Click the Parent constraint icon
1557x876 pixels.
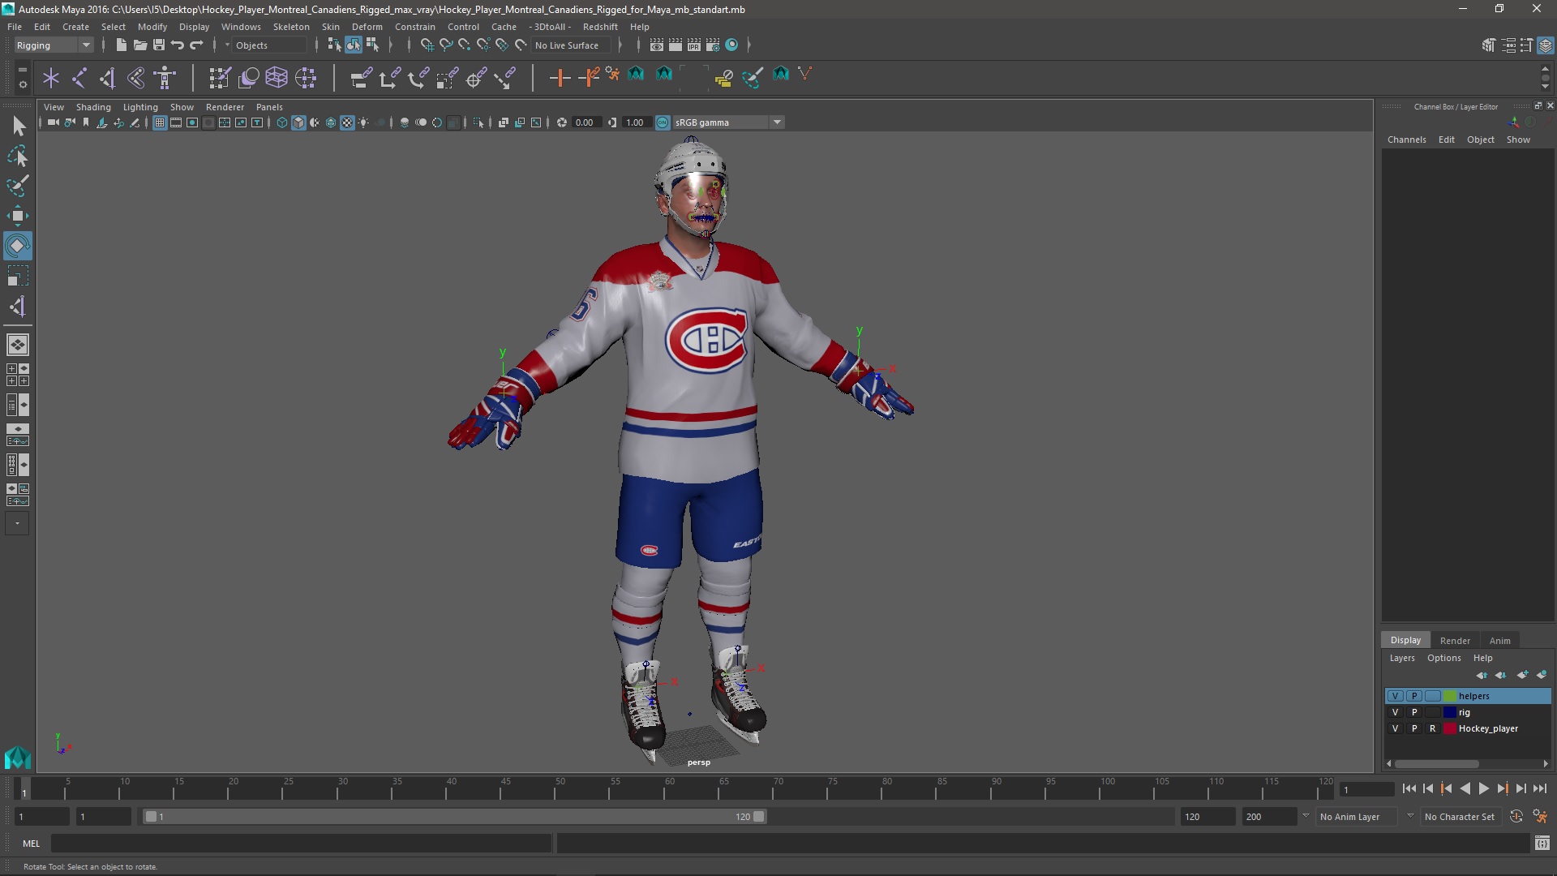361,78
